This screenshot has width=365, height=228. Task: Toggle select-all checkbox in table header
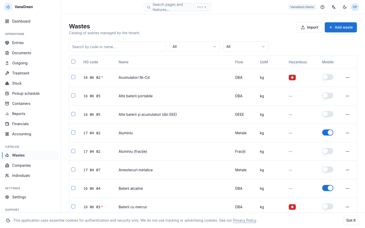click(73, 62)
